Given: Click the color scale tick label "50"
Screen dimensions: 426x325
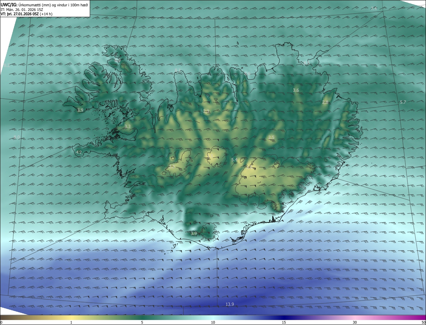Looking at the screenshot, I should tap(423, 322).
